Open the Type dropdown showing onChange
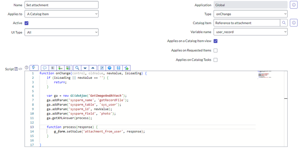This screenshot has width=306, height=154. pos(250,14)
